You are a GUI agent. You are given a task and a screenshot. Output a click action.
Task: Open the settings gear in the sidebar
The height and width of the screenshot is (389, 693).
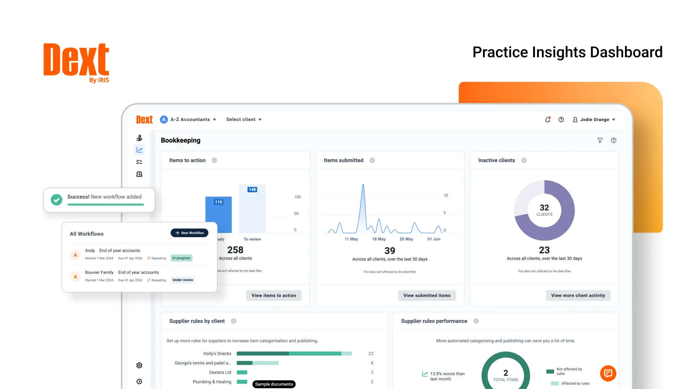tap(139, 365)
